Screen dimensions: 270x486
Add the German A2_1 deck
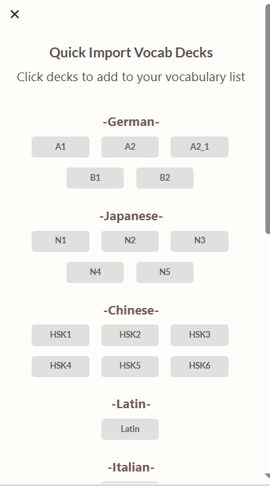[200, 147]
